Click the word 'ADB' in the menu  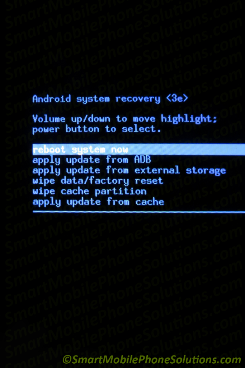click(143, 160)
